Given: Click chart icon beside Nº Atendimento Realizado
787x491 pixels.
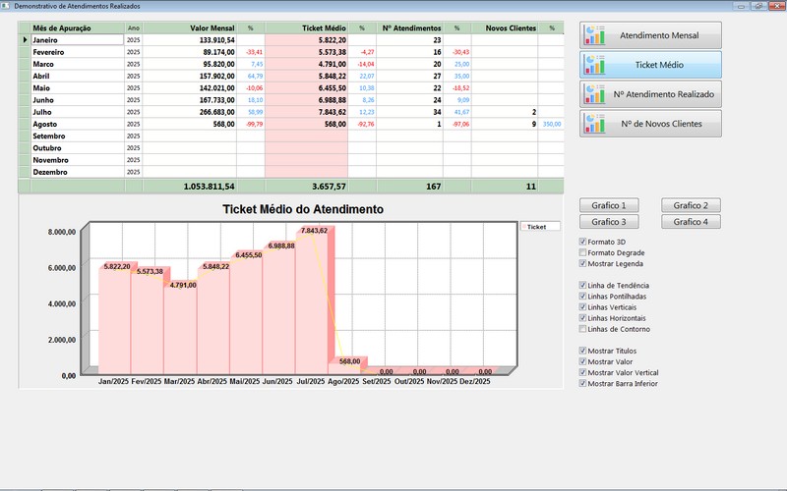Looking at the screenshot, I should click(594, 94).
